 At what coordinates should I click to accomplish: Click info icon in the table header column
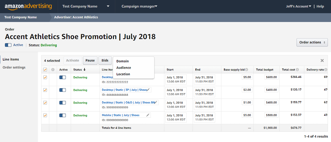pyautogui.click(x=53, y=70)
